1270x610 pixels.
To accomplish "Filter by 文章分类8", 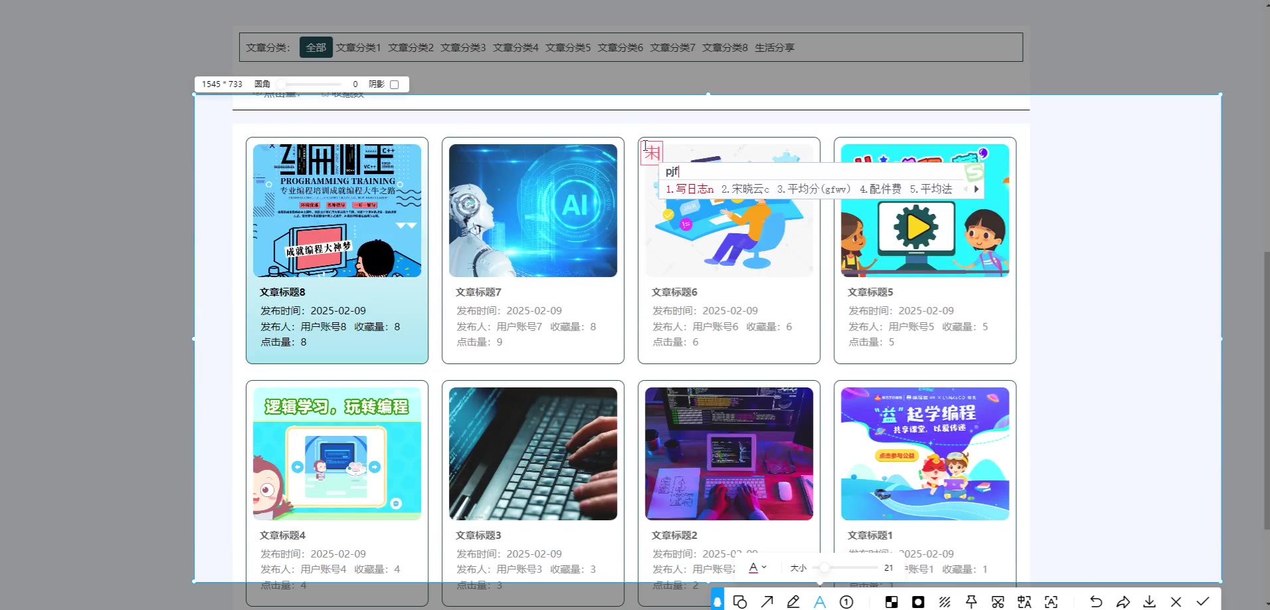I will click(725, 47).
